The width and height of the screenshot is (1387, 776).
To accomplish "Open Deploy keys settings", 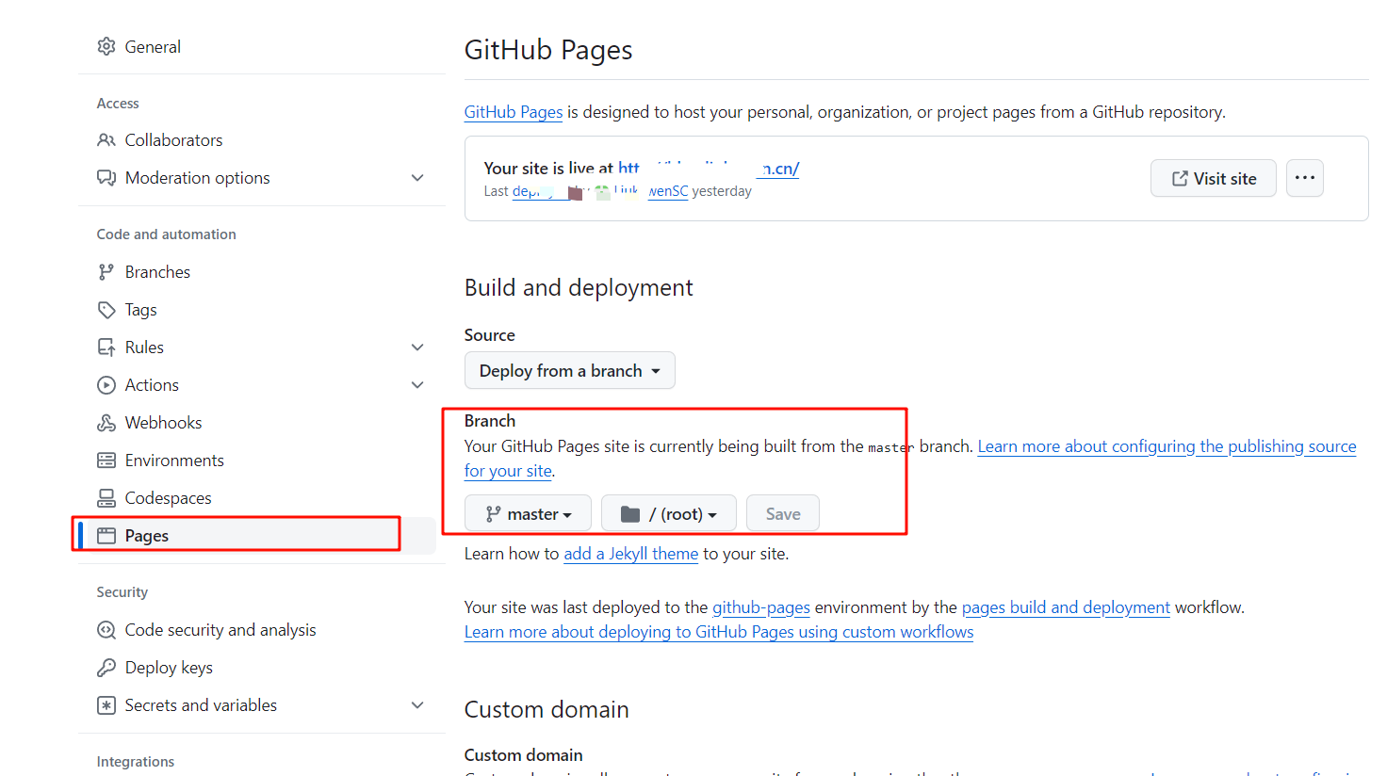I will 169,668.
